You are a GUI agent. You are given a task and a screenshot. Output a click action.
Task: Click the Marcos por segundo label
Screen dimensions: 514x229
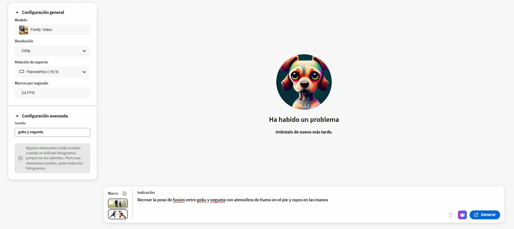click(31, 83)
